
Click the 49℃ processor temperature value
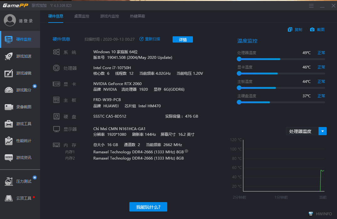(x=307, y=53)
